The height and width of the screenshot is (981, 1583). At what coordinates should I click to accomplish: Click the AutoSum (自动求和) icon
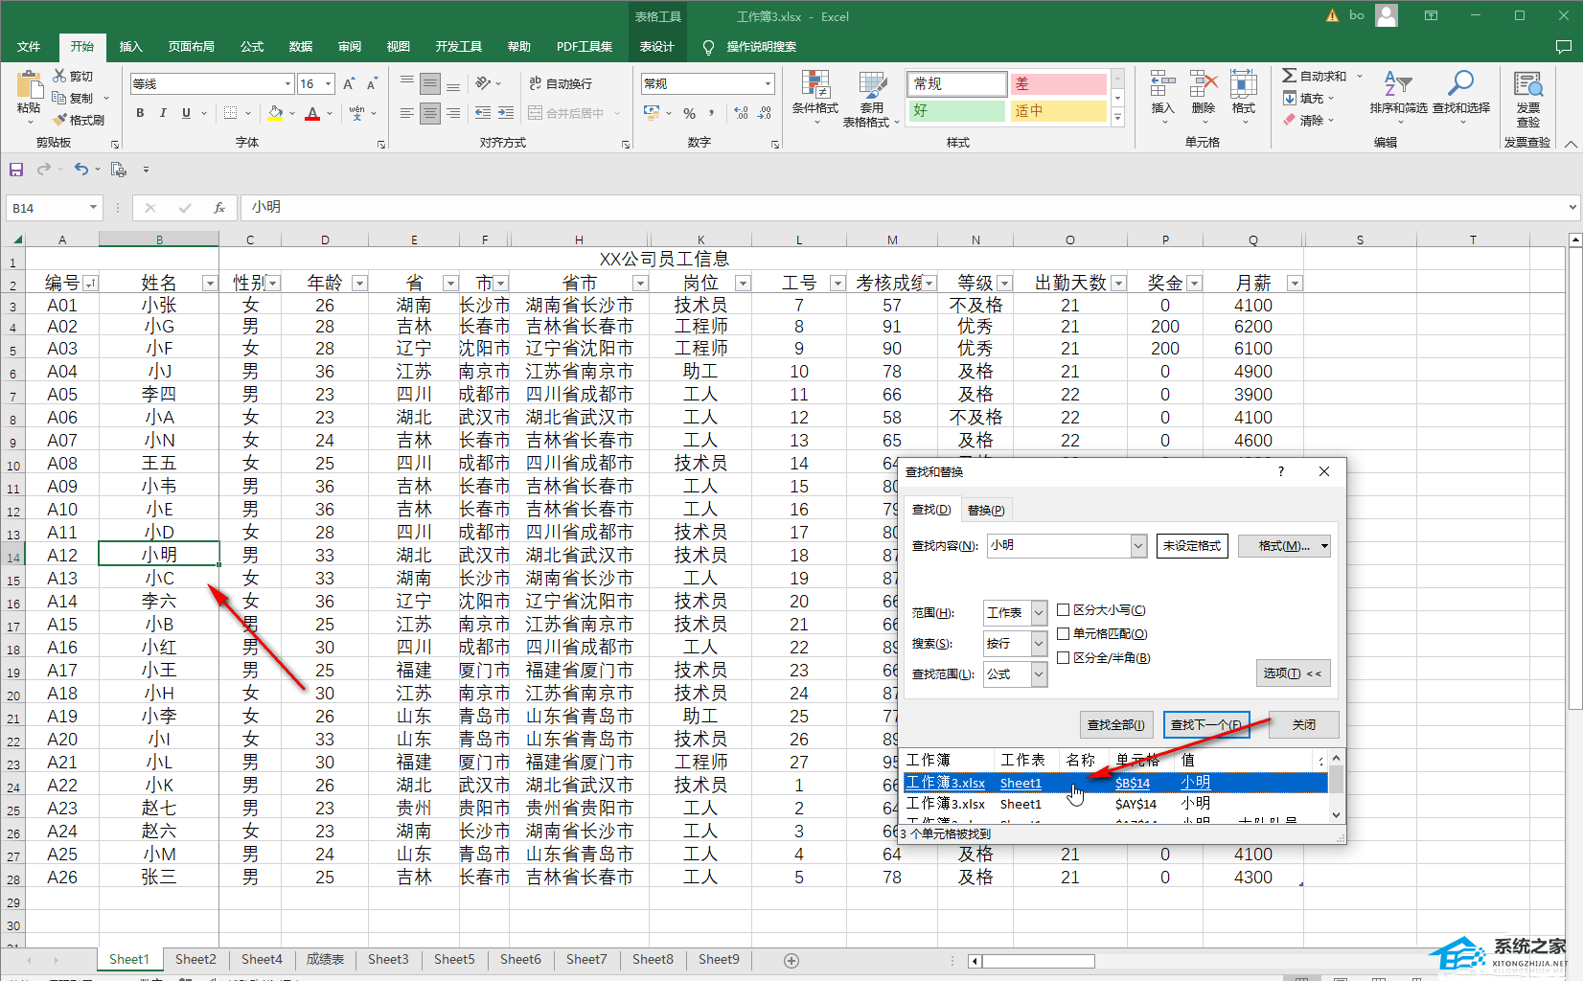tap(1315, 76)
